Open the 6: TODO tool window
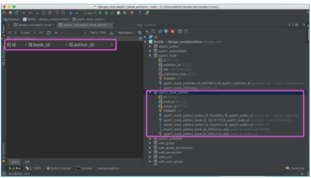This screenshot has height=178, width=311. click(33, 168)
